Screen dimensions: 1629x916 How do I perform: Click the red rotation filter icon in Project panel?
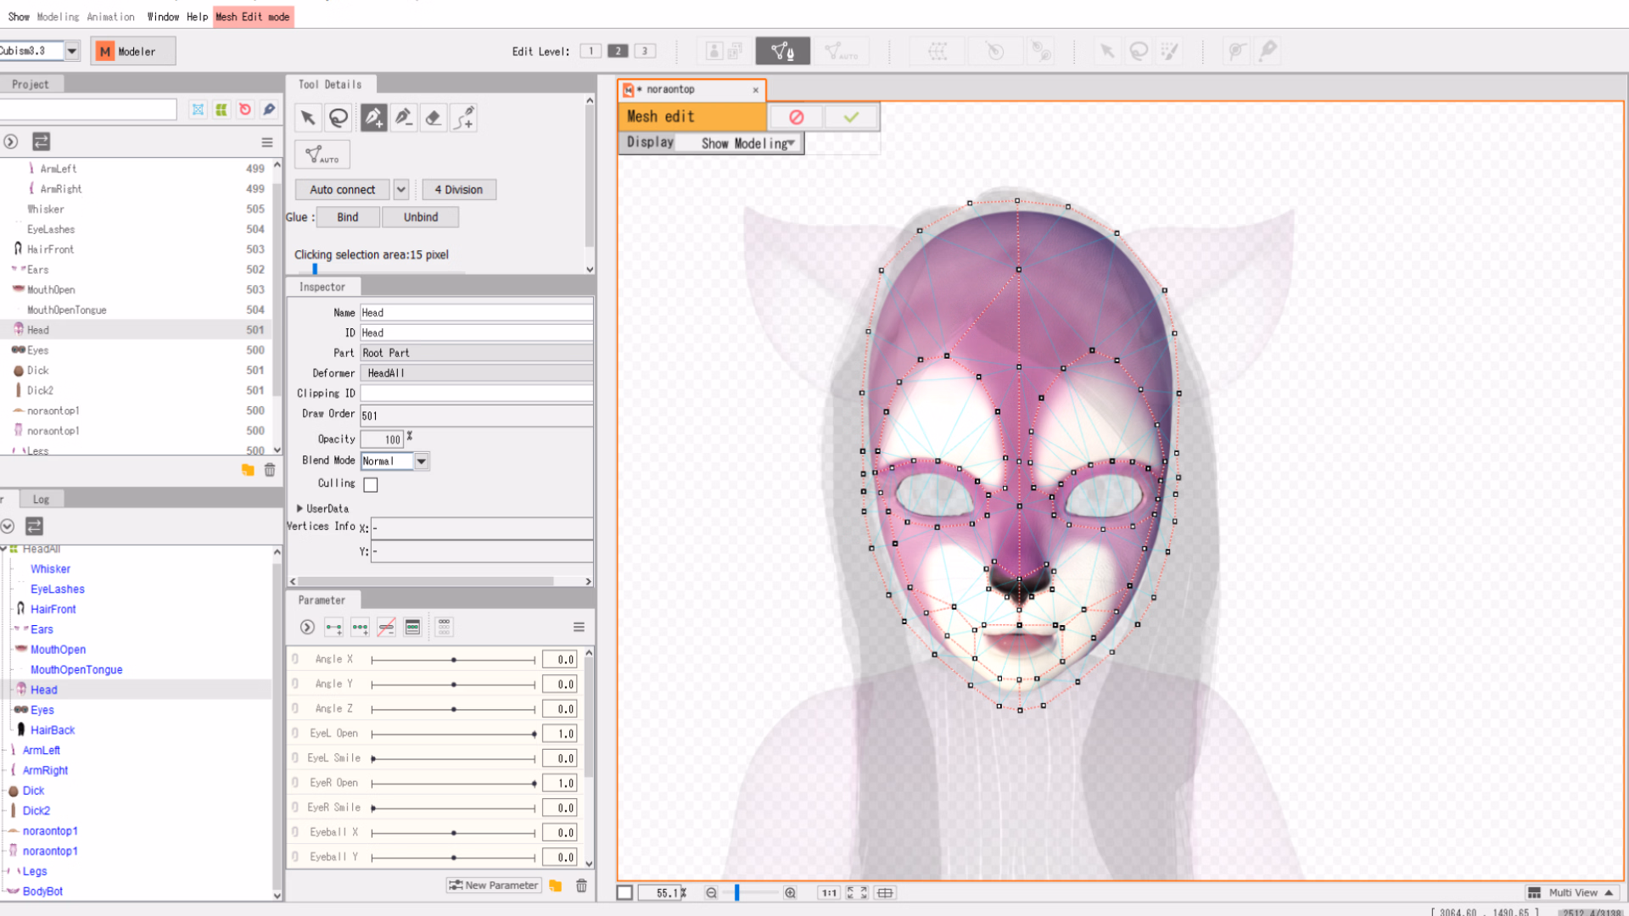tap(245, 109)
